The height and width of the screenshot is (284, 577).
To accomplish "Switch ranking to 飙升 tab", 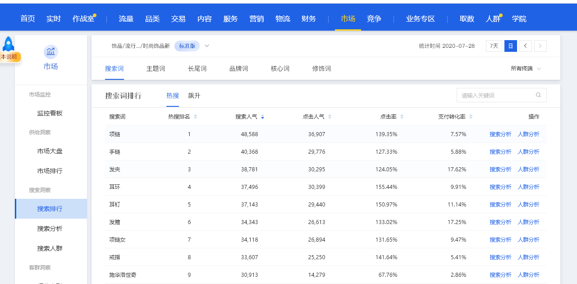I will [x=194, y=96].
